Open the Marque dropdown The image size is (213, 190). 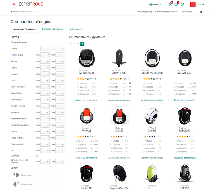(52, 48)
